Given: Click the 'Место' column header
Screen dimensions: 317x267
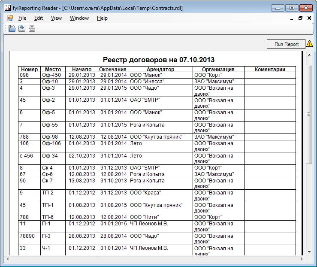Looking at the screenshot, I should (53, 70).
